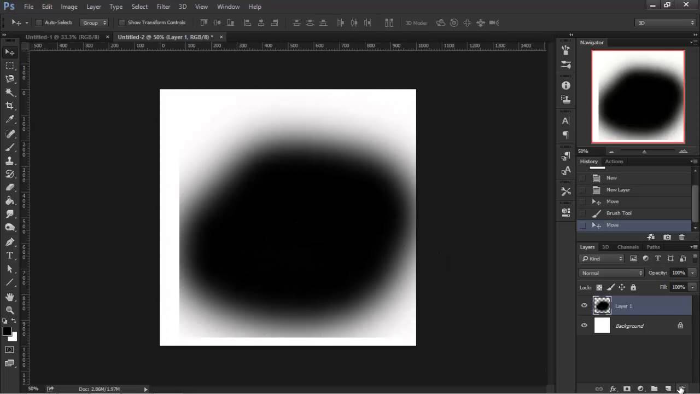Click the Create new layer icon
The width and height of the screenshot is (700, 394).
pos(668,389)
